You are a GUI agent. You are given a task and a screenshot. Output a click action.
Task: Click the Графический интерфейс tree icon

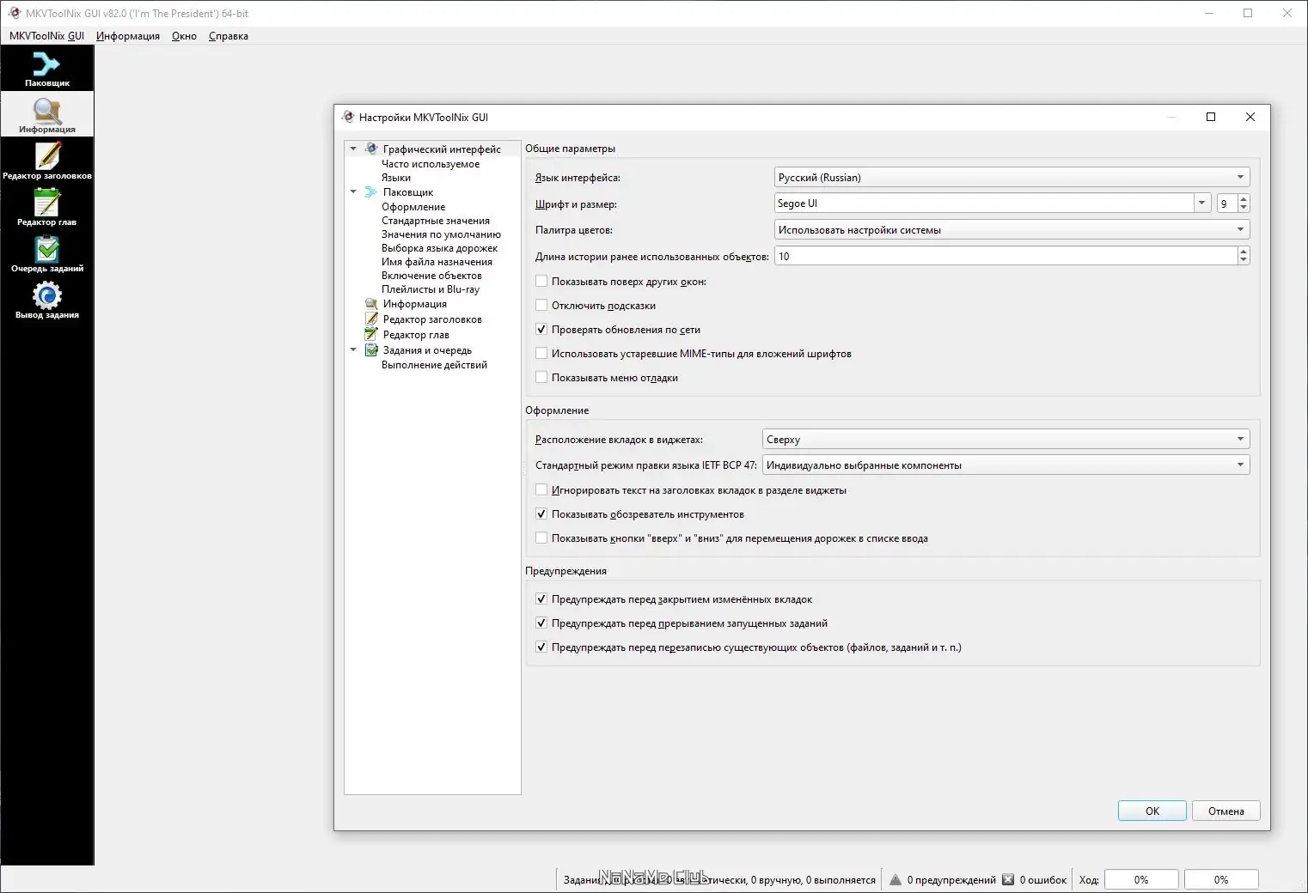pyautogui.click(x=371, y=149)
